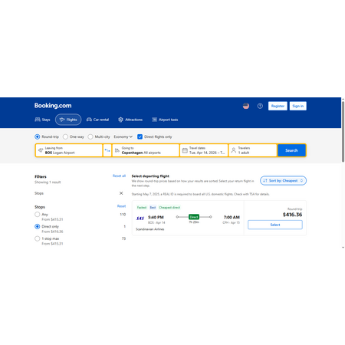Select the Direct only radio option
Screen dimensions: 345x345
(38, 226)
